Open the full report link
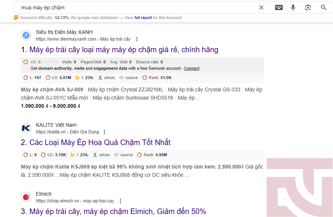Viewport: 333px width, 217px height. 143,18
